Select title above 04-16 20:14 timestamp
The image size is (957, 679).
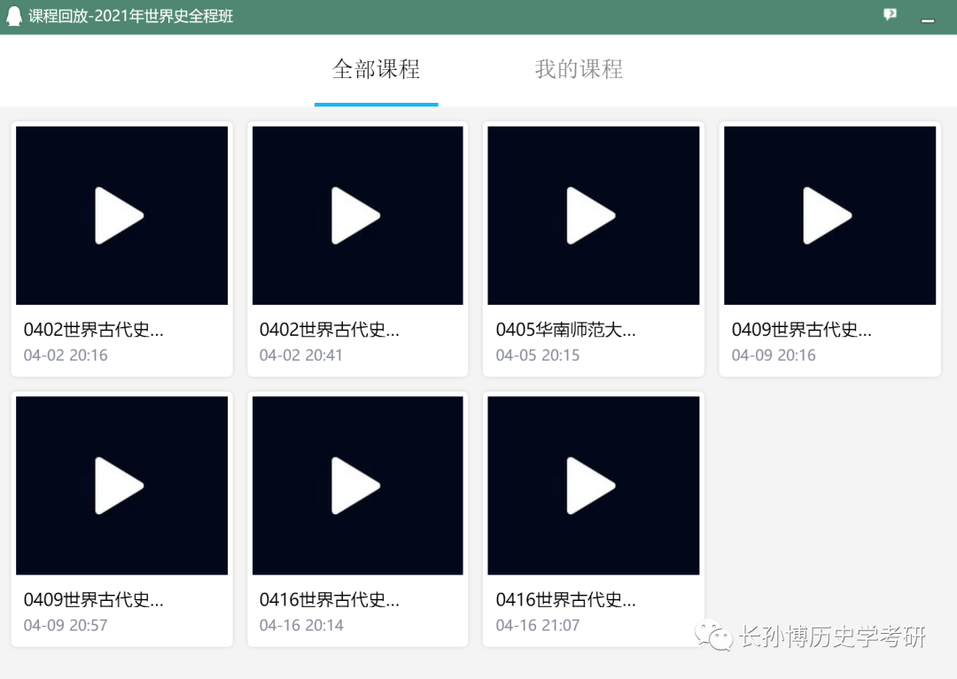click(330, 599)
